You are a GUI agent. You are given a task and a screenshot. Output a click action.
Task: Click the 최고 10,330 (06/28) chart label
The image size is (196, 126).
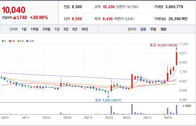pyautogui.click(x=164, y=45)
